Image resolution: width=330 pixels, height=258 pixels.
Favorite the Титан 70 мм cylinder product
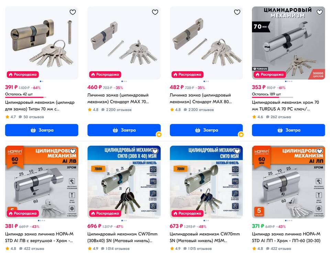click(73, 12)
